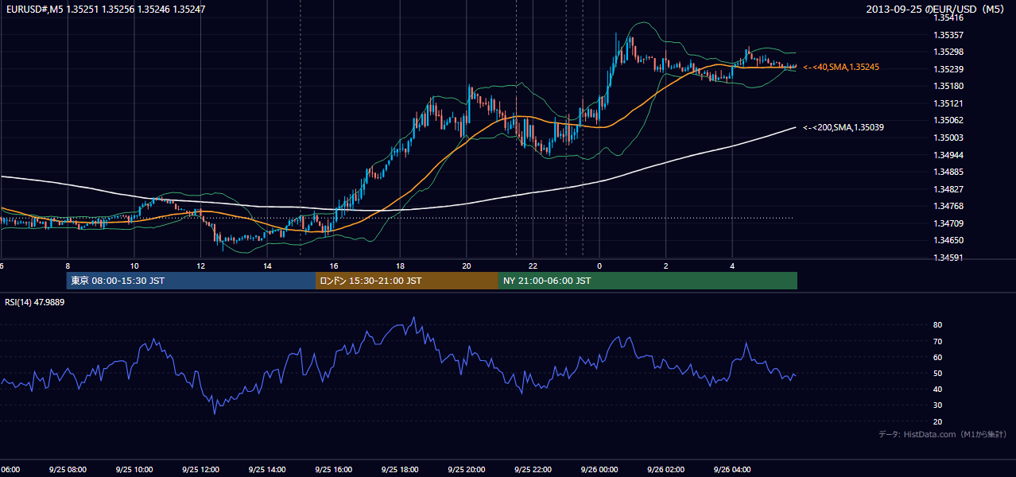The image size is (1016, 477).
Task: Click time axis label 9/25 16:00
Action: pyautogui.click(x=334, y=470)
